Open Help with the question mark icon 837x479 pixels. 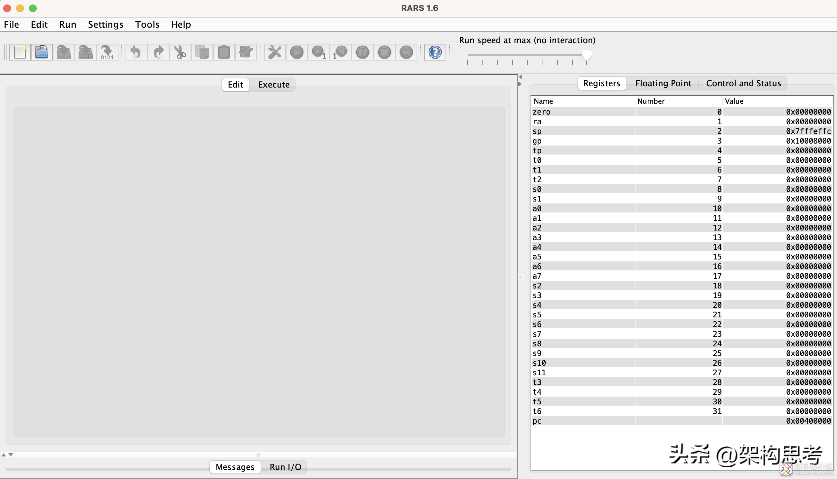click(x=435, y=52)
